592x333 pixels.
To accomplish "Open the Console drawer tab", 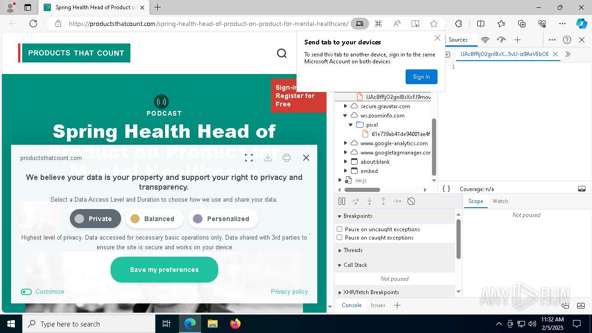I will point(351,305).
